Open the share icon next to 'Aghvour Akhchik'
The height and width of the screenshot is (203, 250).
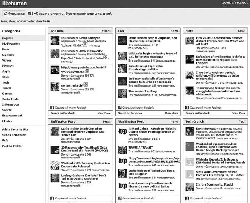point(85,45)
